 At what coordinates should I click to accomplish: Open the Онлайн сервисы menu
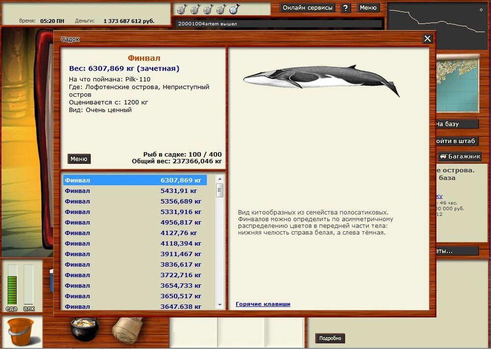point(308,8)
